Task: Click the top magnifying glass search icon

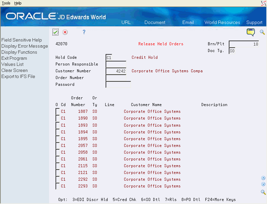Action: click(x=262, y=32)
